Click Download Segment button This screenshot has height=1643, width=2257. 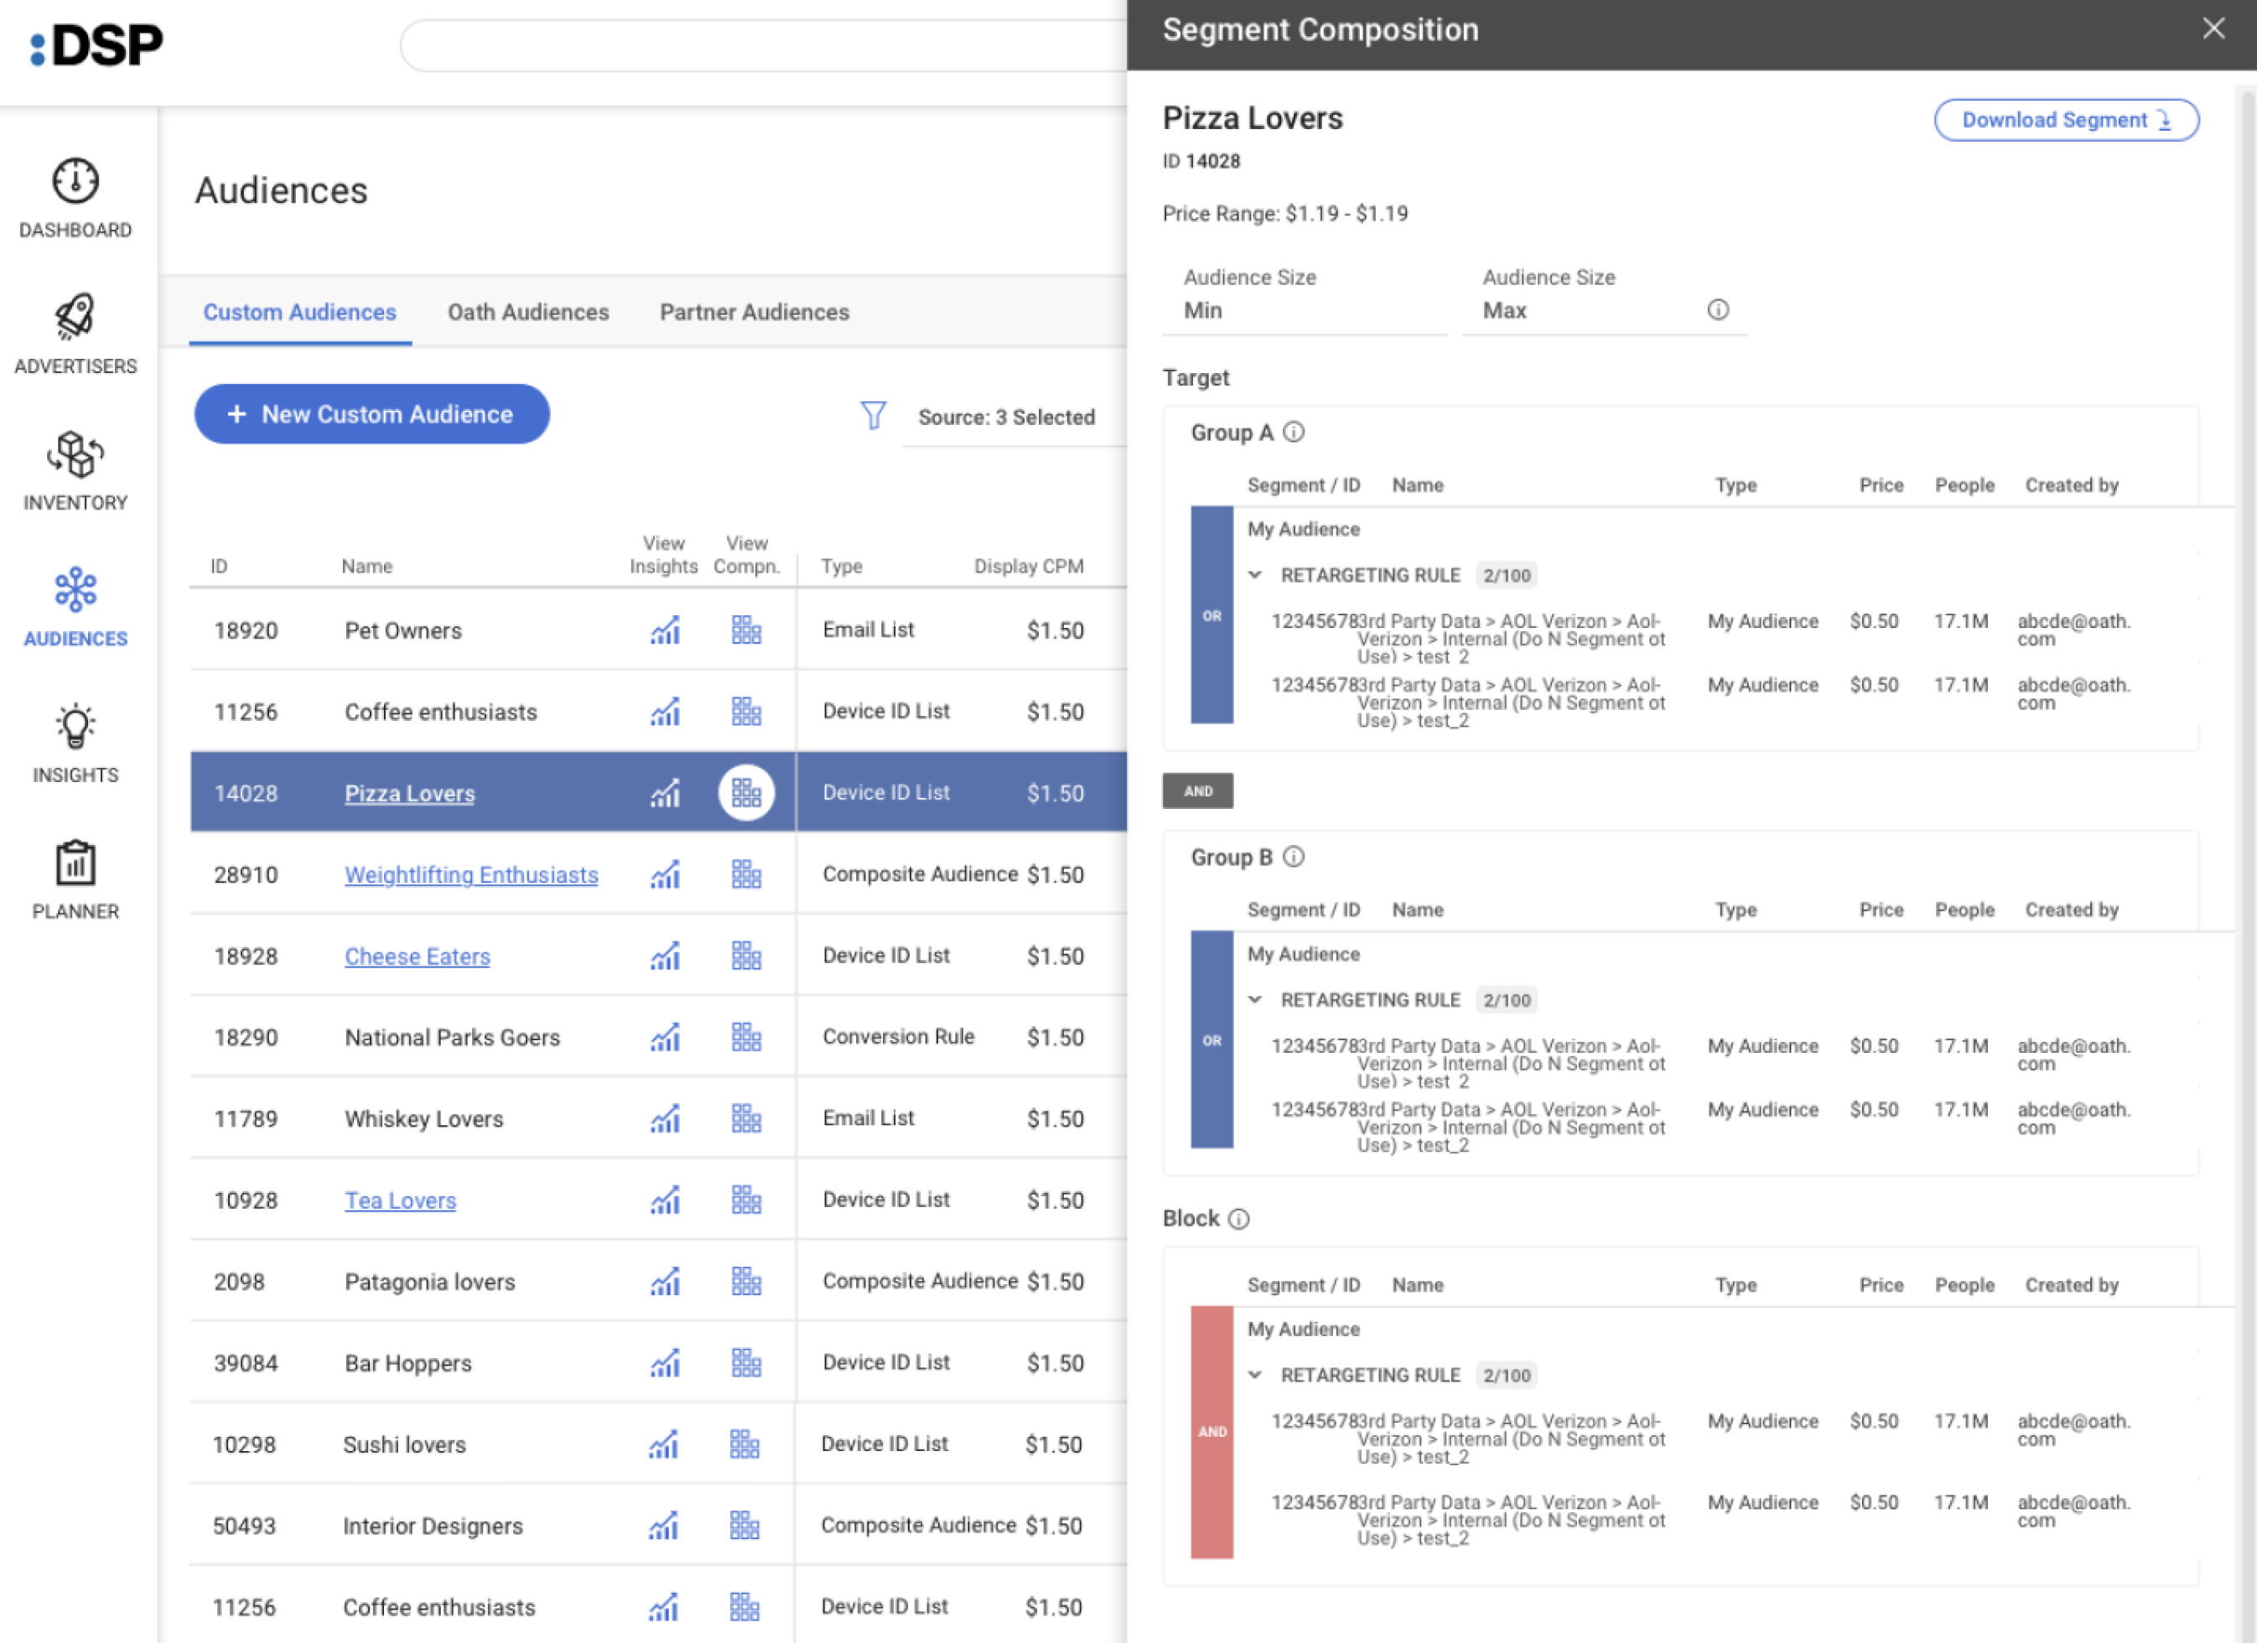pyautogui.click(x=2066, y=121)
